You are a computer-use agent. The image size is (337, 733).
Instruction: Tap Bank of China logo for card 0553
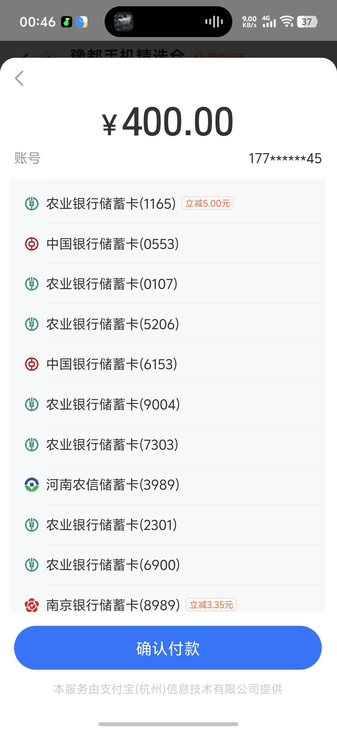(32, 244)
